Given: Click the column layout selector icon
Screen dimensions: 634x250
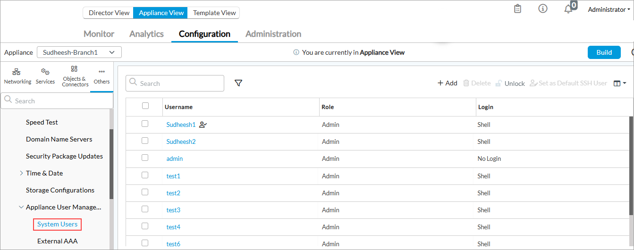Looking at the screenshot, I should 619,83.
